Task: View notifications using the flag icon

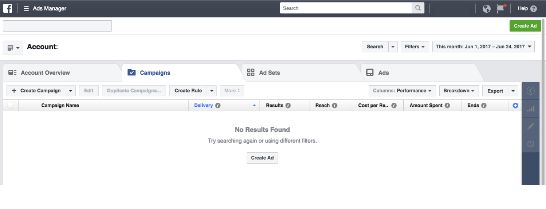Action: (500, 8)
